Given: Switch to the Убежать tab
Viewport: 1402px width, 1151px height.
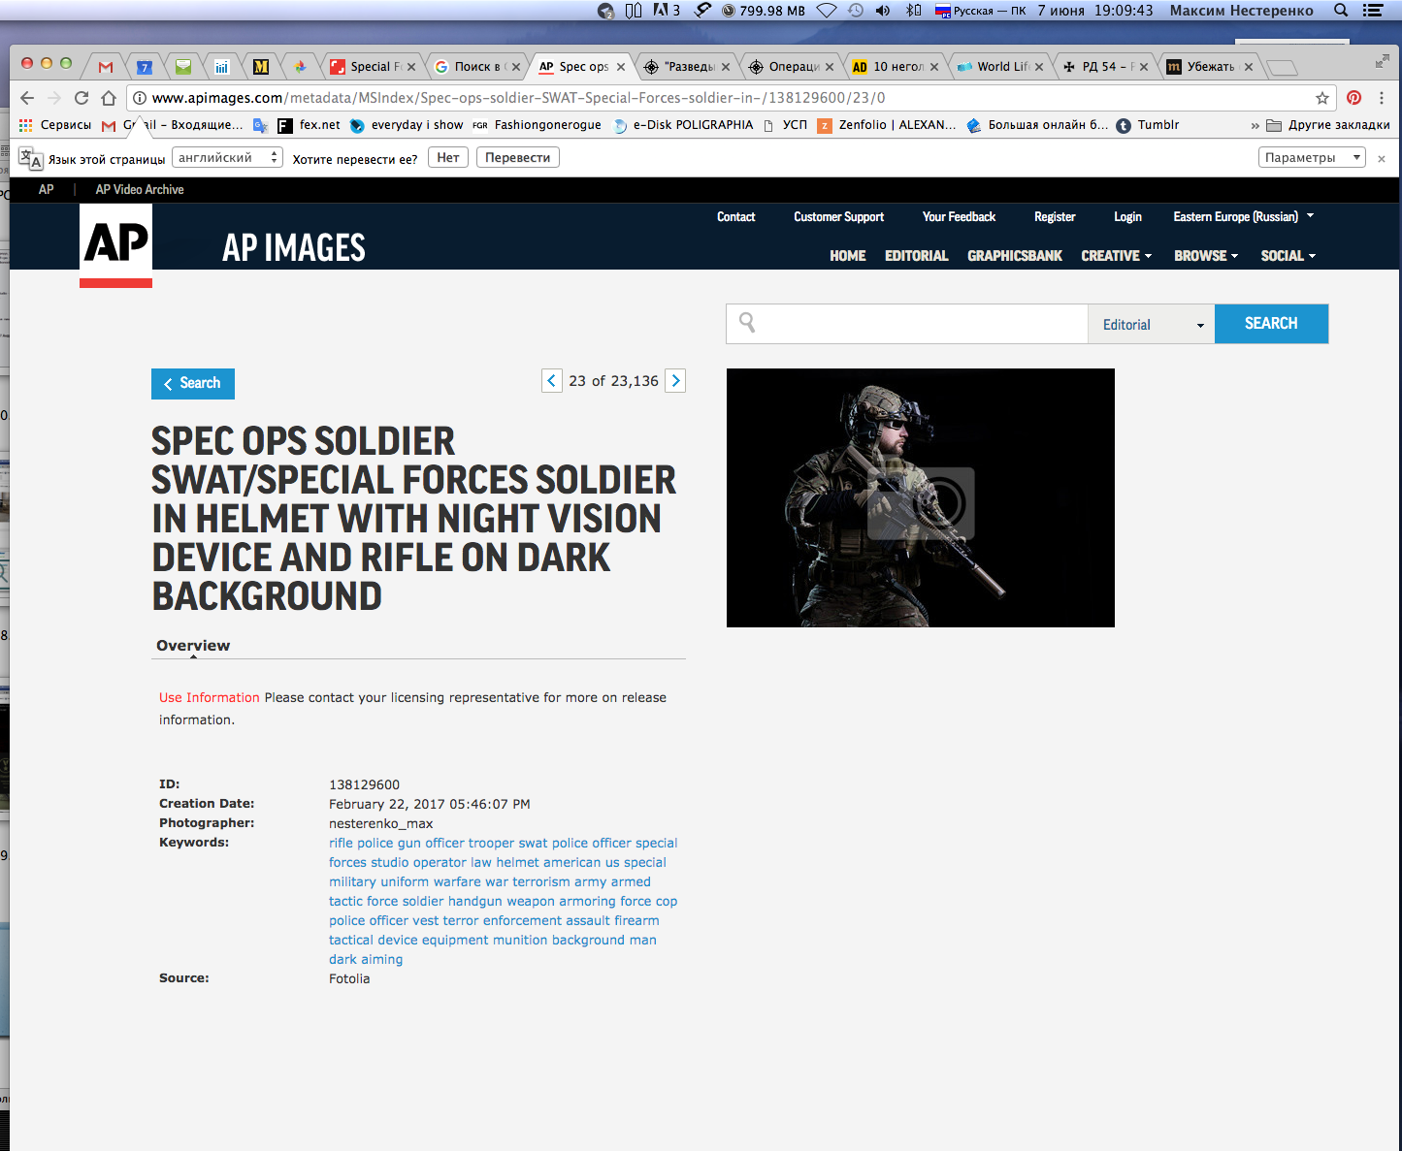Looking at the screenshot, I should click(x=1210, y=67).
